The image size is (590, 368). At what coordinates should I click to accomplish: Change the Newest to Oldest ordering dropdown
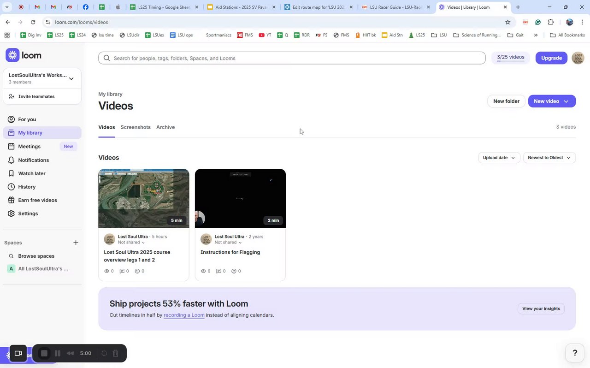tap(549, 158)
